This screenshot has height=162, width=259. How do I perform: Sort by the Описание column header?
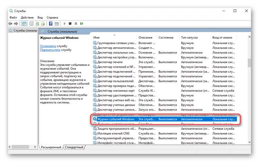tap(147, 38)
